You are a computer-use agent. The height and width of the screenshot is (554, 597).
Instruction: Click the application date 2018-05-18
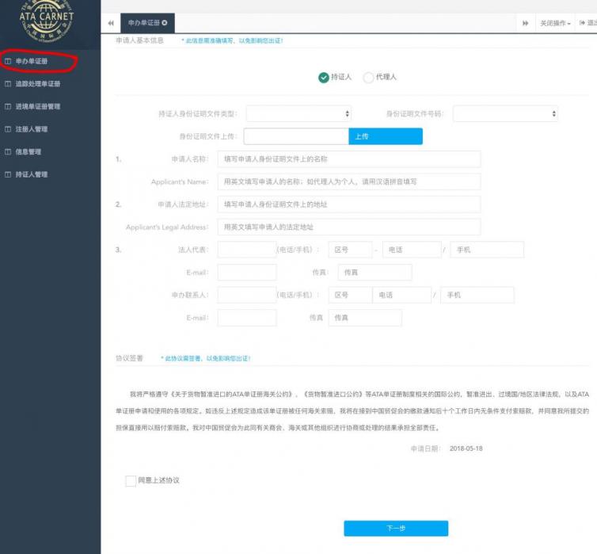[x=466, y=449]
